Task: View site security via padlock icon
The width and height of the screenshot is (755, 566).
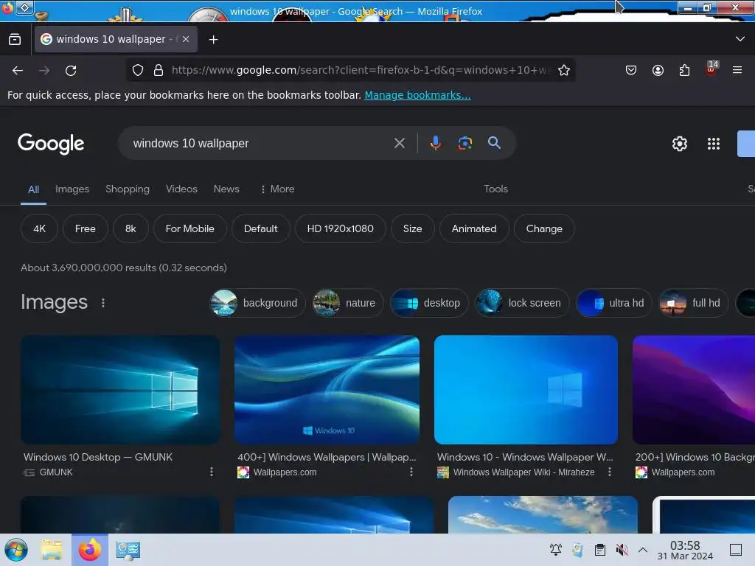Action: pos(159,70)
